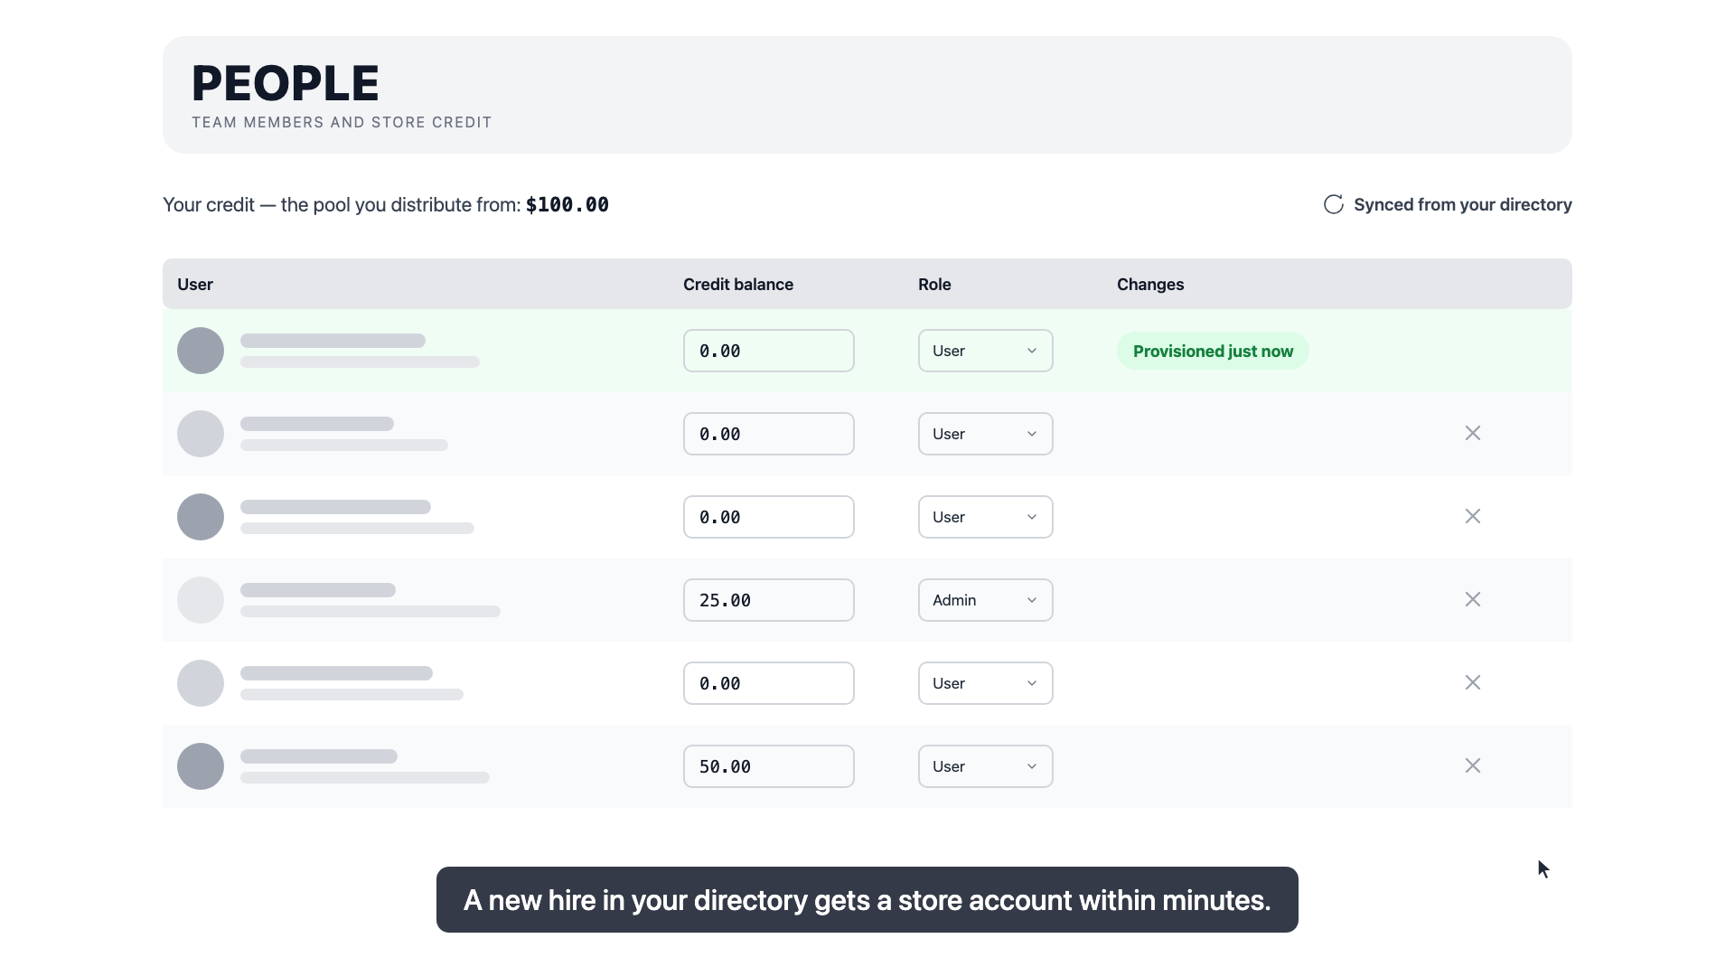Edit the 50.00 credit balance field
The width and height of the screenshot is (1735, 976).
(x=769, y=766)
